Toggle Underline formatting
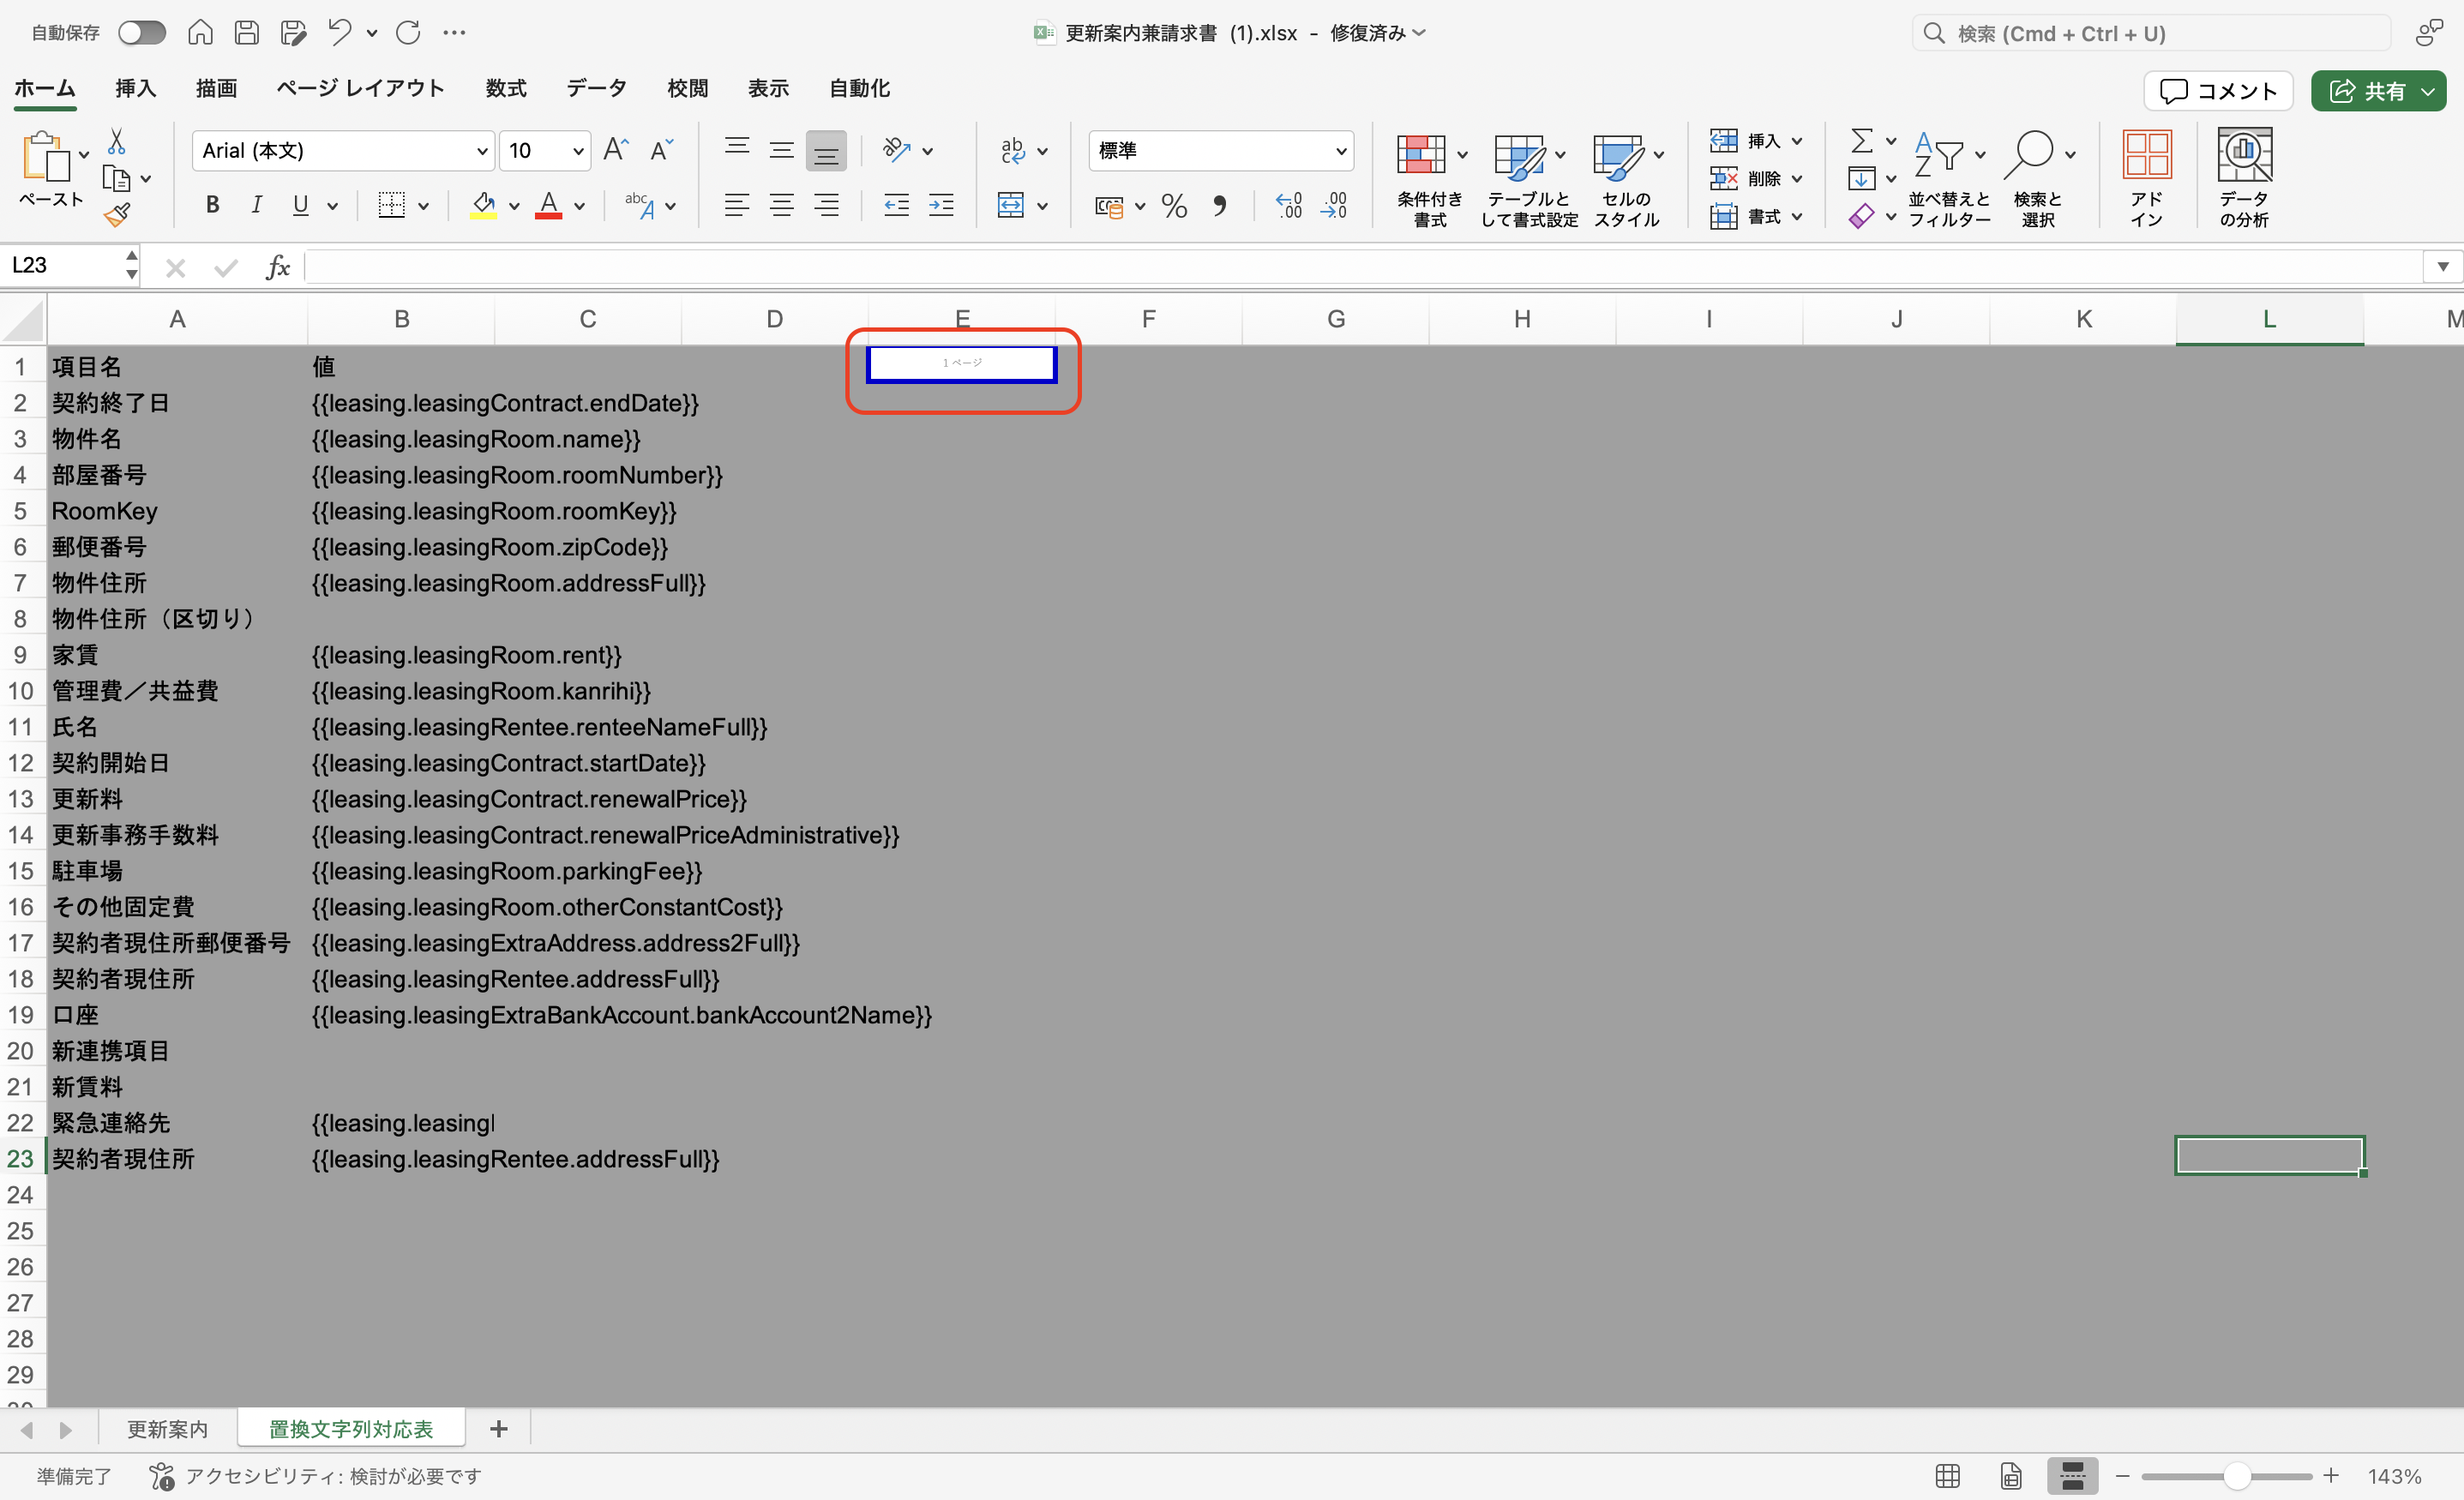The image size is (2464, 1500). coord(300,206)
